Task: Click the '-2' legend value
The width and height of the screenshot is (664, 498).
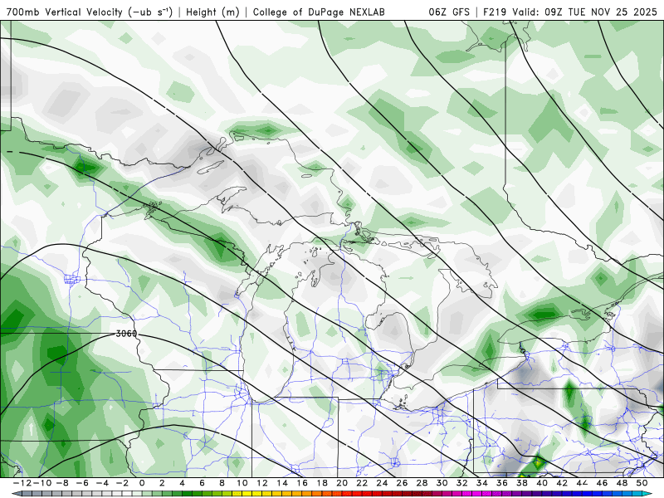Action: pos(122,483)
